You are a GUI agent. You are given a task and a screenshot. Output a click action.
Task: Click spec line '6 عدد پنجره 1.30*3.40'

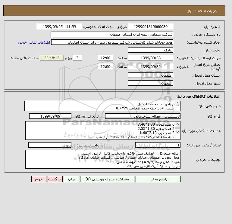click(156, 124)
